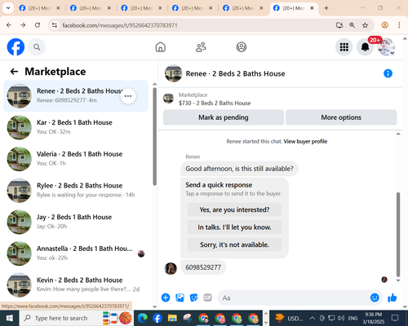
Task: Open the Valeria 2 Beds 1 Bath conversation
Action: coord(76,159)
